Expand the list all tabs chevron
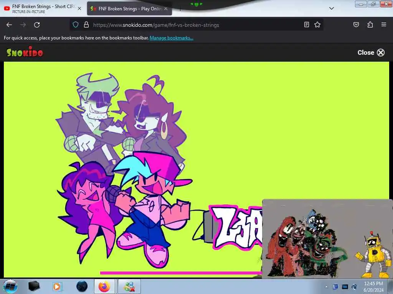Image resolution: width=393 pixels, height=294 pixels. click(x=331, y=8)
